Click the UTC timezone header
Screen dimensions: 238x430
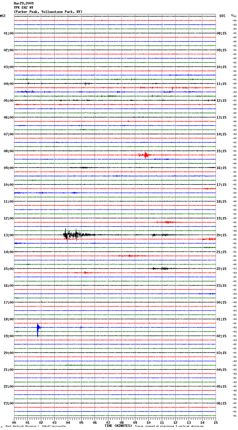[223, 16]
